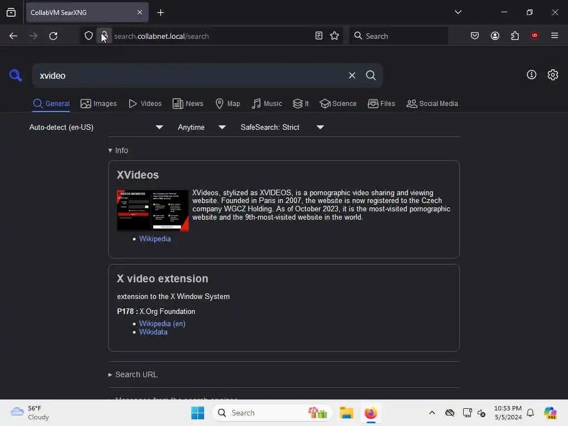
Task: Switch to the General category tab
Action: 51,104
